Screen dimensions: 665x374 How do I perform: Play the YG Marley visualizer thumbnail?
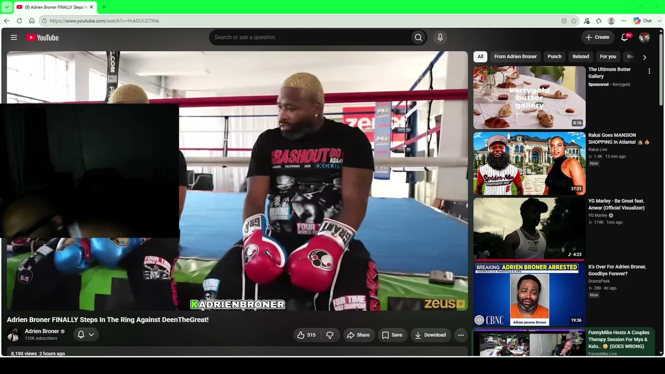(x=529, y=229)
